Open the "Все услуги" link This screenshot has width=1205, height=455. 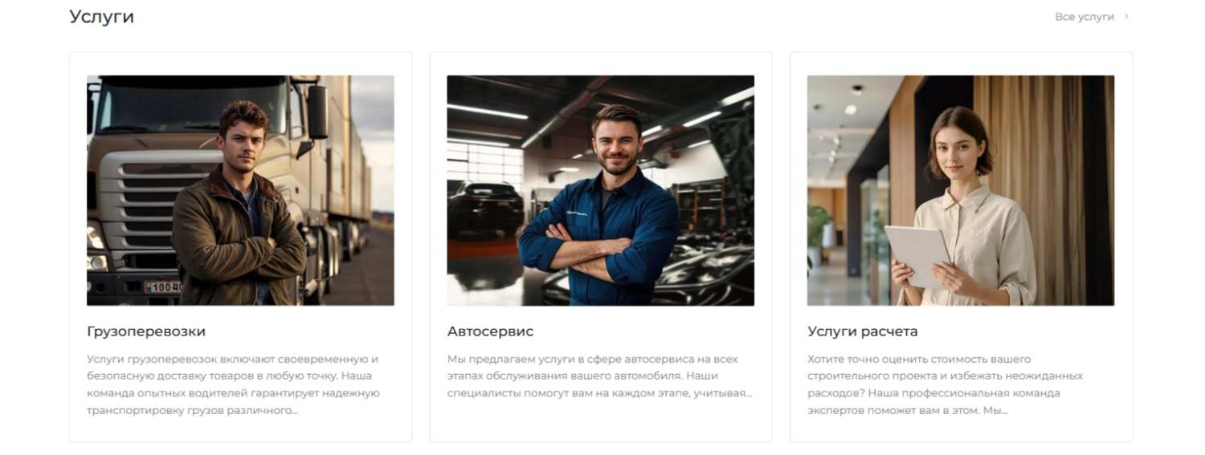[x=1084, y=17]
